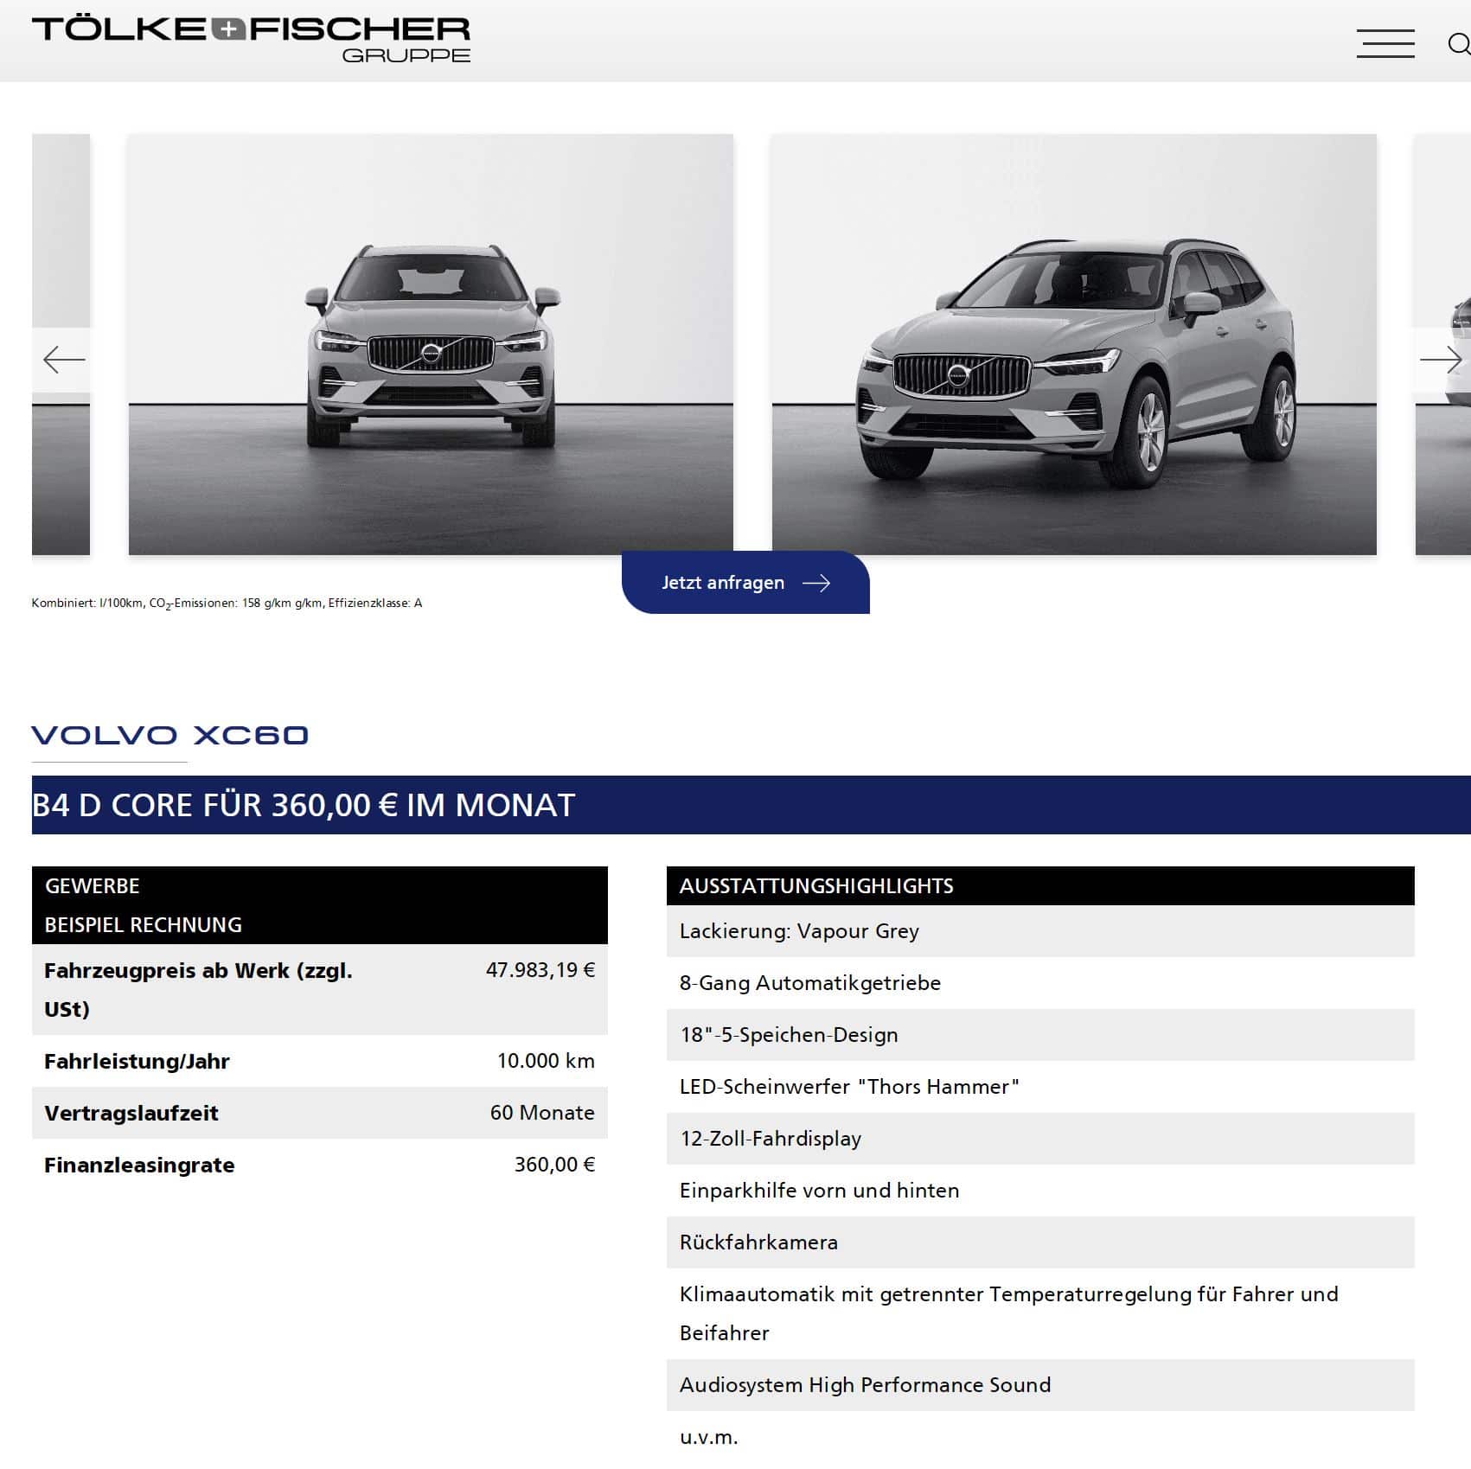1471x1469 pixels.
Task: Click the search magnifier icon
Action: (x=1459, y=43)
